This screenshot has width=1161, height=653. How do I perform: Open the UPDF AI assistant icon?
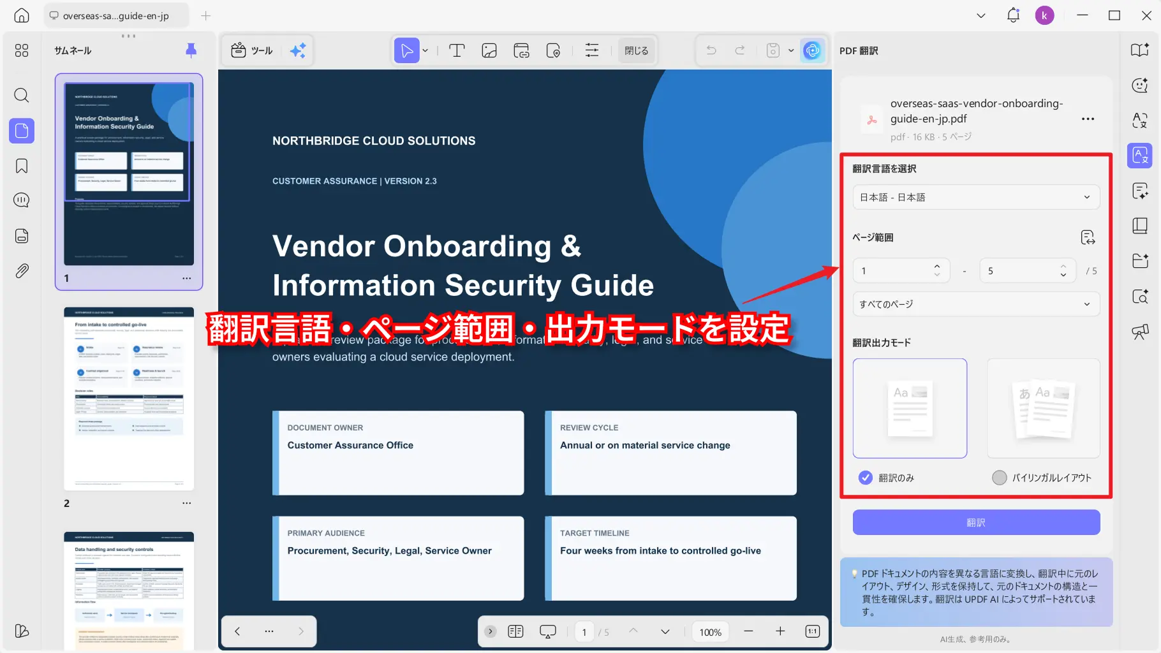(812, 50)
